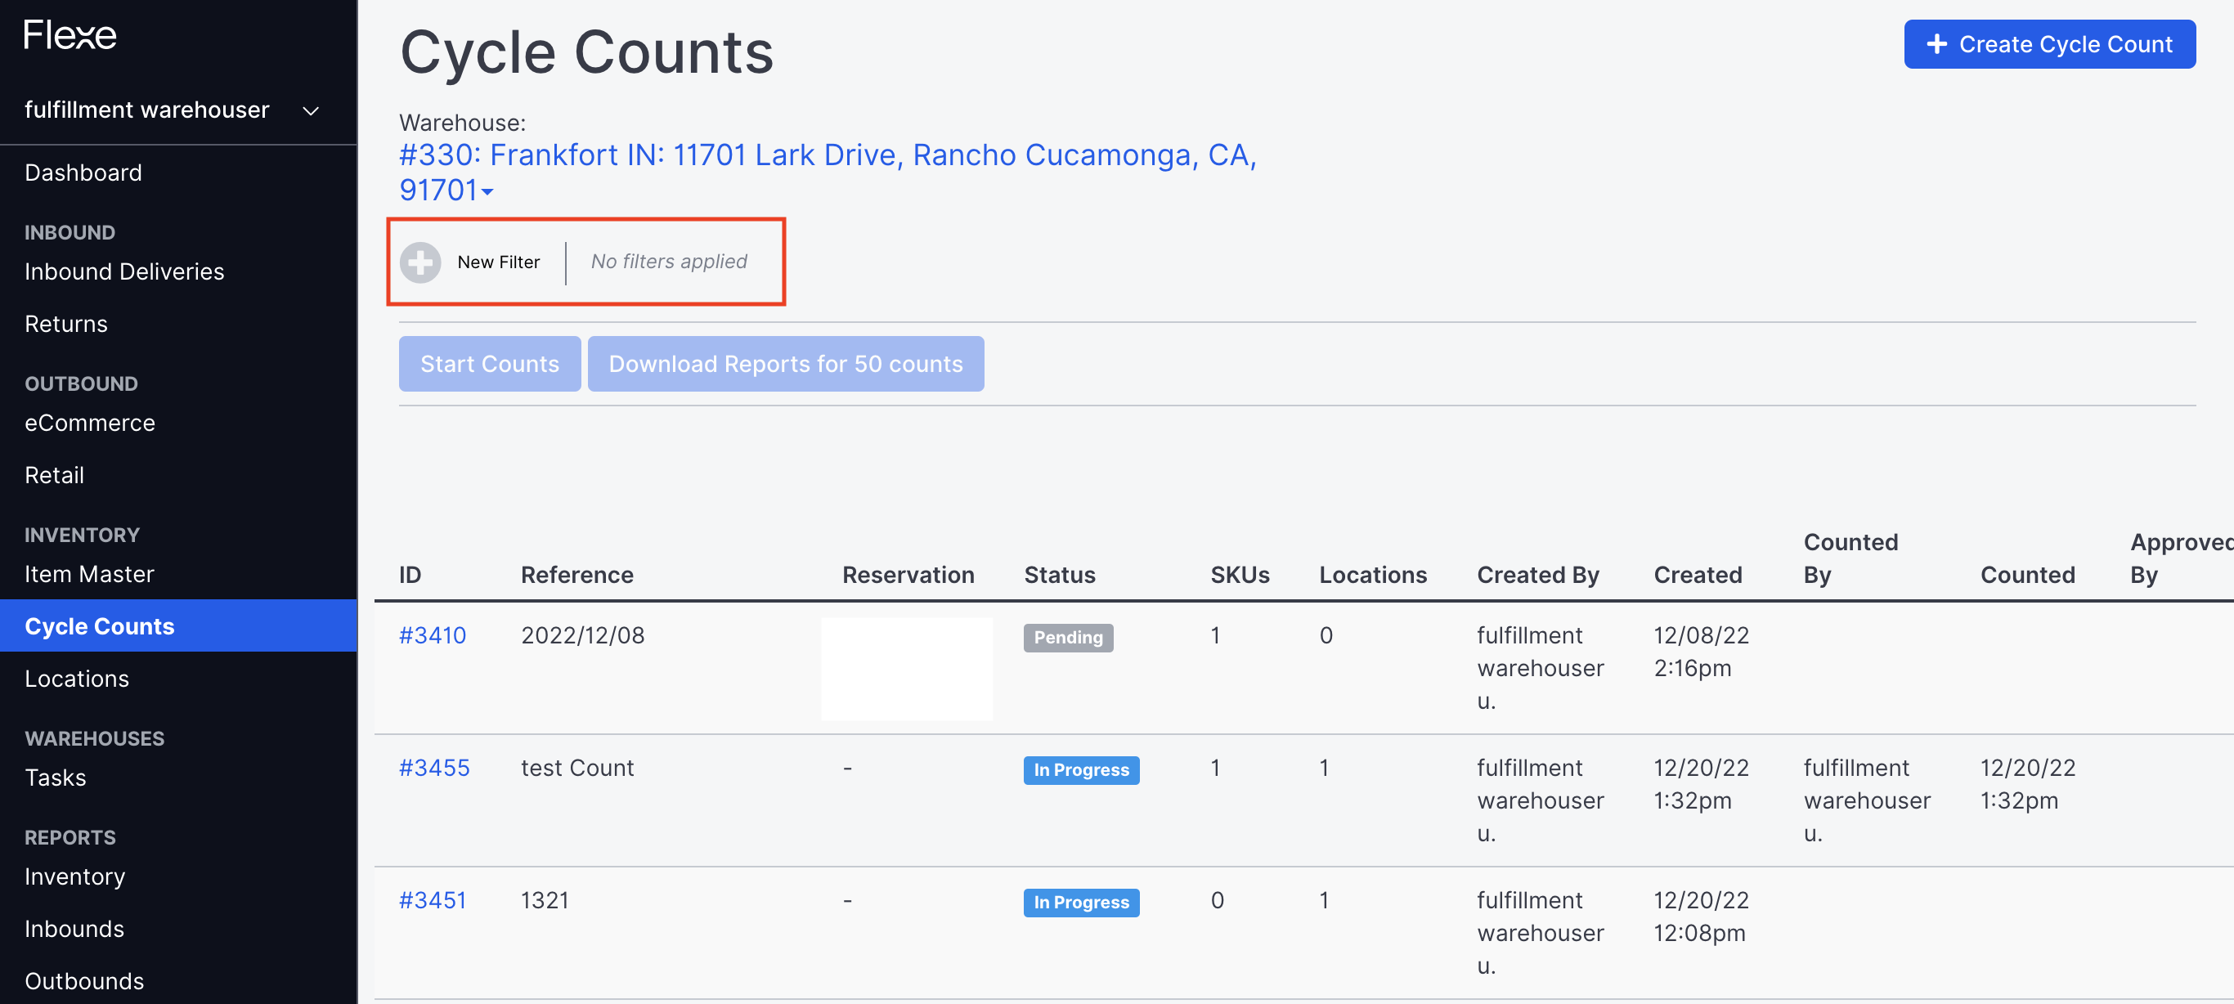Click the Flexe logo

tap(70, 34)
